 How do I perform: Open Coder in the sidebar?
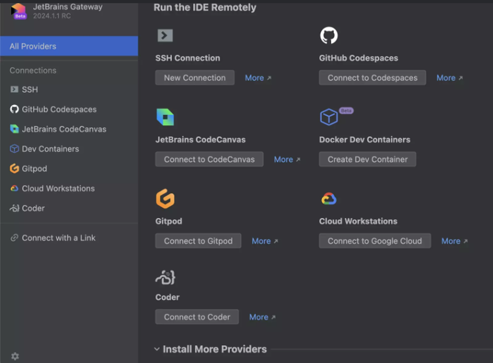click(69, 208)
